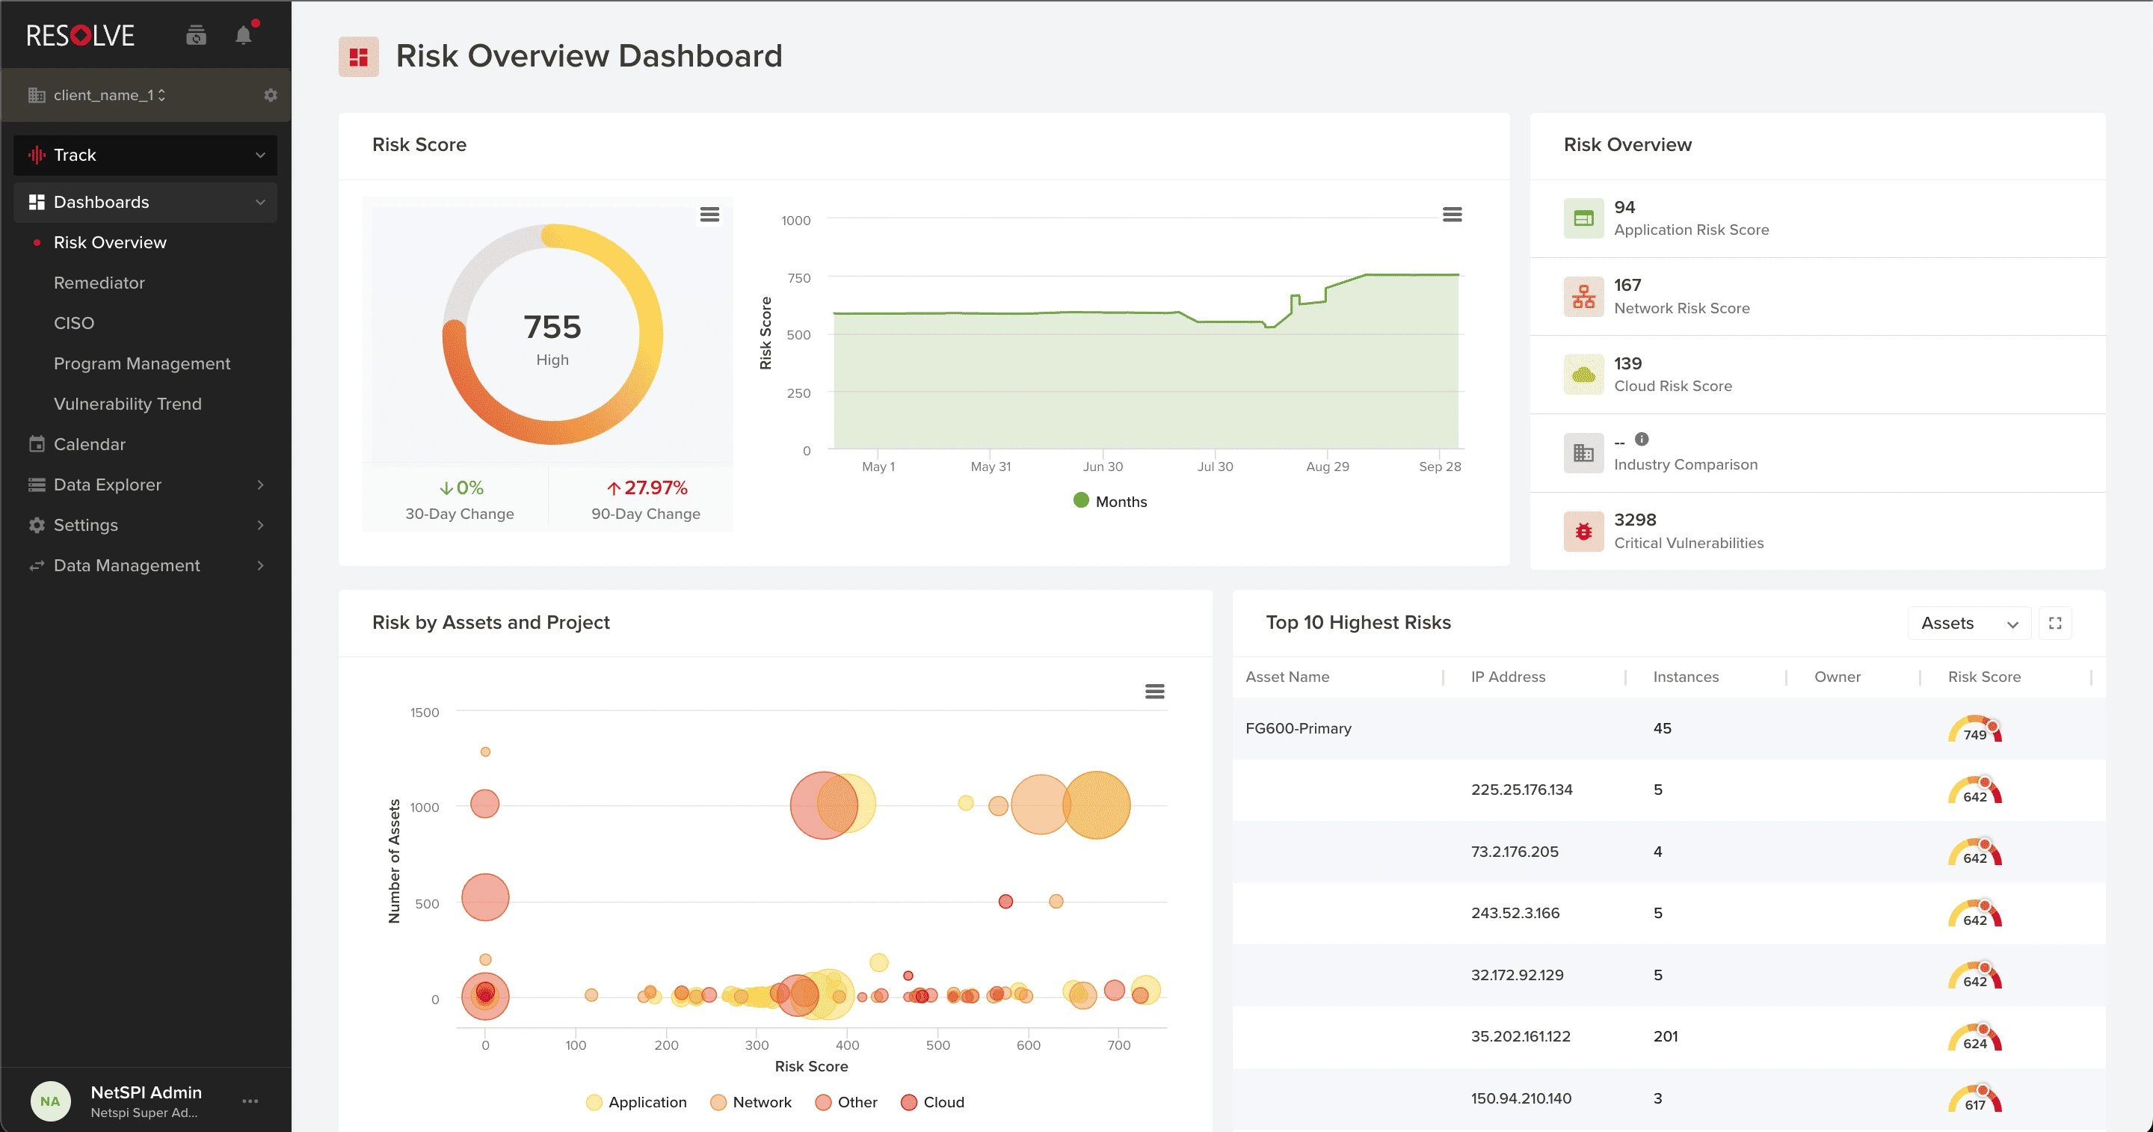
Task: Click the building icon next to client_name_1
Action: (x=37, y=95)
